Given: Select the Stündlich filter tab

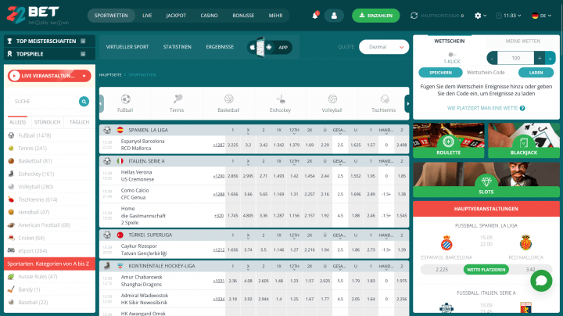Looking at the screenshot, I should [48, 122].
